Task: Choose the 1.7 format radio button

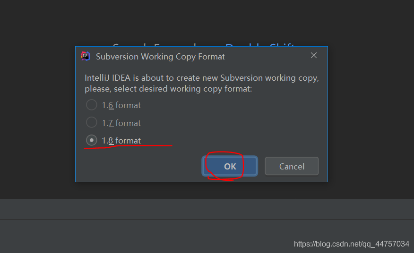Action: click(92, 123)
